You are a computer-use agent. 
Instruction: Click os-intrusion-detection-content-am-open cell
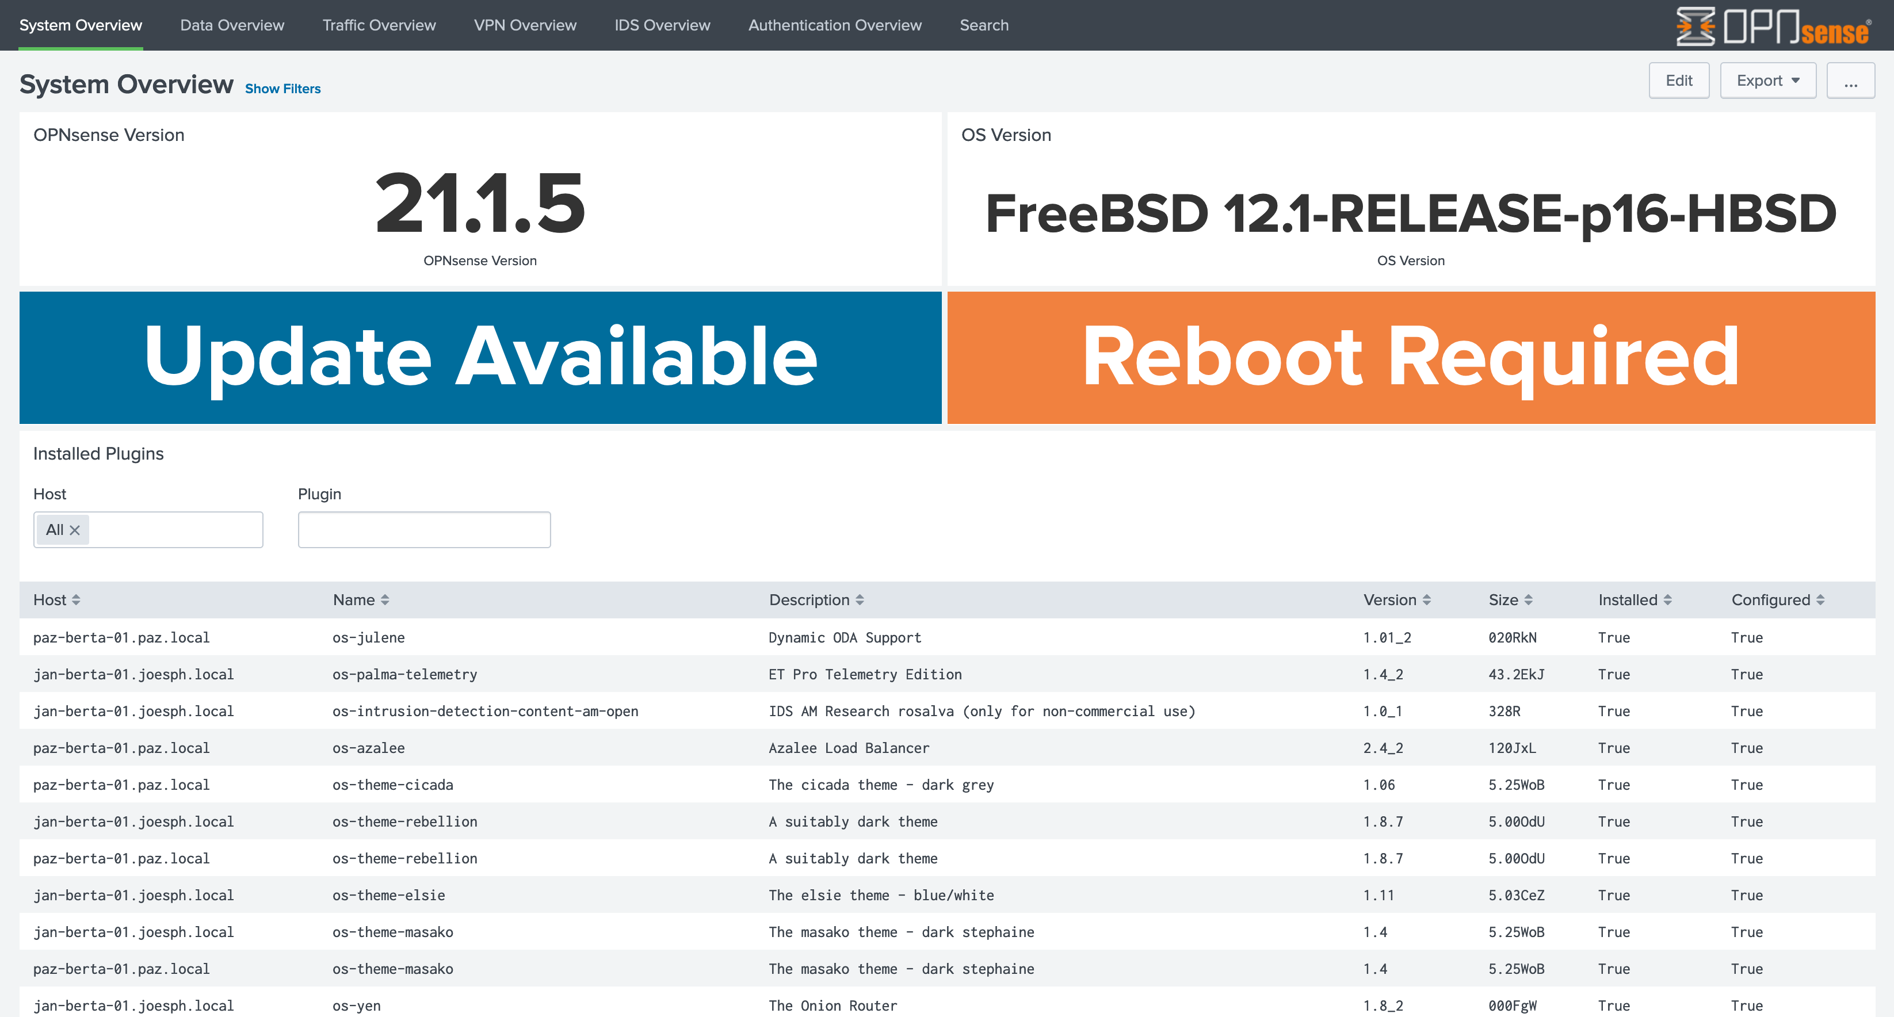tap(485, 711)
